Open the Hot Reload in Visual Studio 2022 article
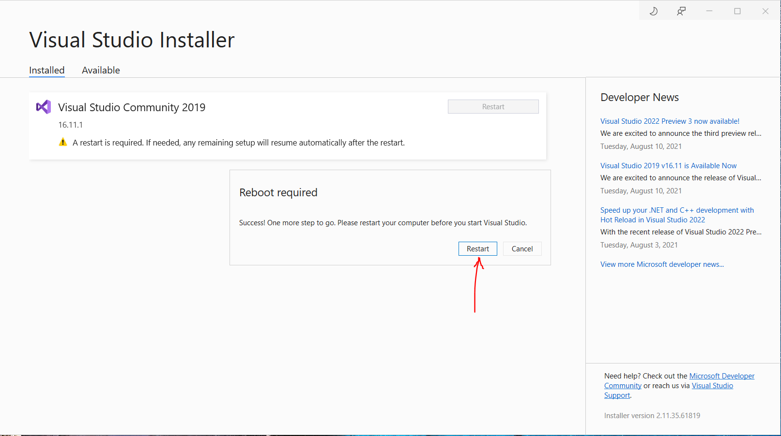This screenshot has height=436, width=781. [677, 215]
